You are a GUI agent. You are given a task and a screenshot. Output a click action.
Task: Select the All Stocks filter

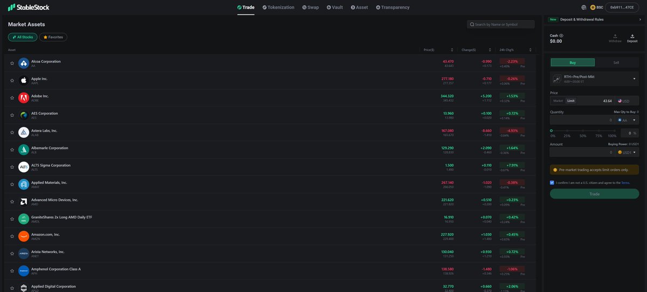(23, 37)
